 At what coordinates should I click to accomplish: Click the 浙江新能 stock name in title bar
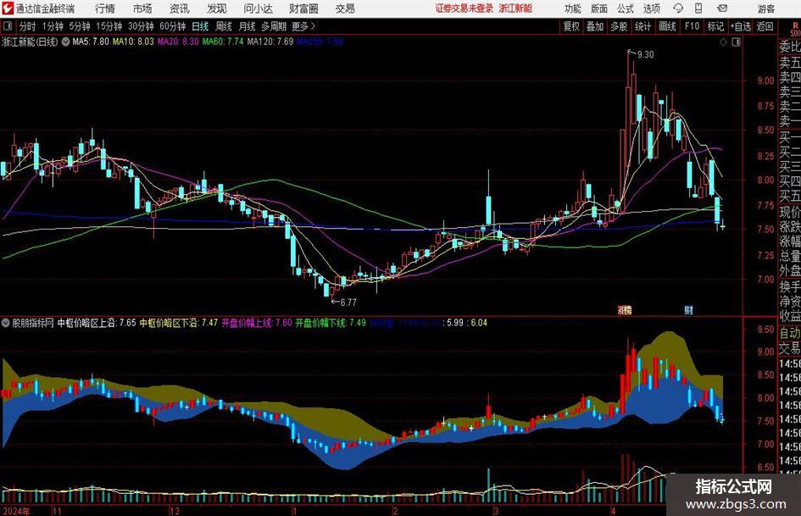tap(515, 8)
